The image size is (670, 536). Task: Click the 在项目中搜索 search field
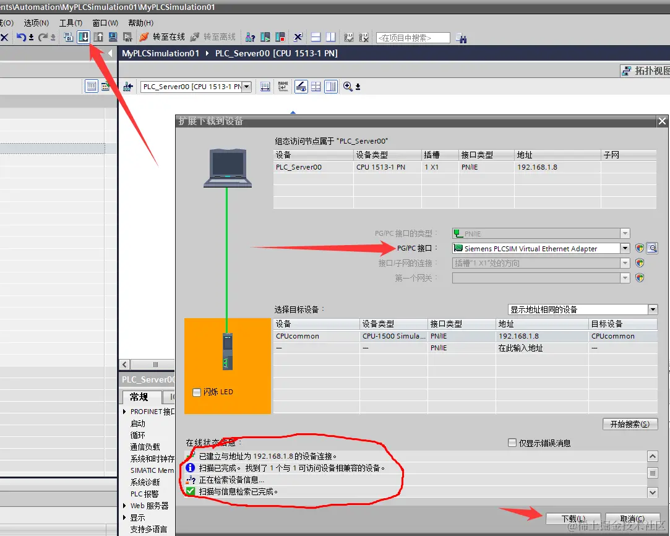pos(413,38)
